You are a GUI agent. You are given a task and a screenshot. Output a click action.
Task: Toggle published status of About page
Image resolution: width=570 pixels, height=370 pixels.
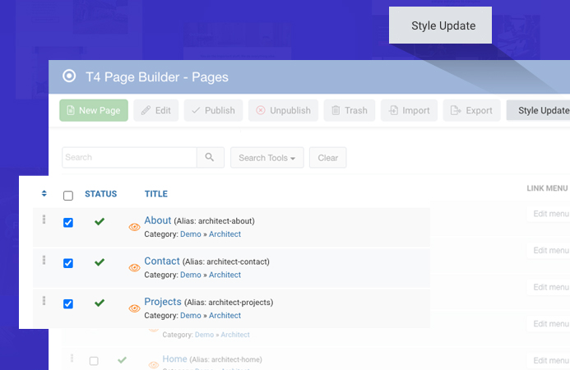pos(100,221)
